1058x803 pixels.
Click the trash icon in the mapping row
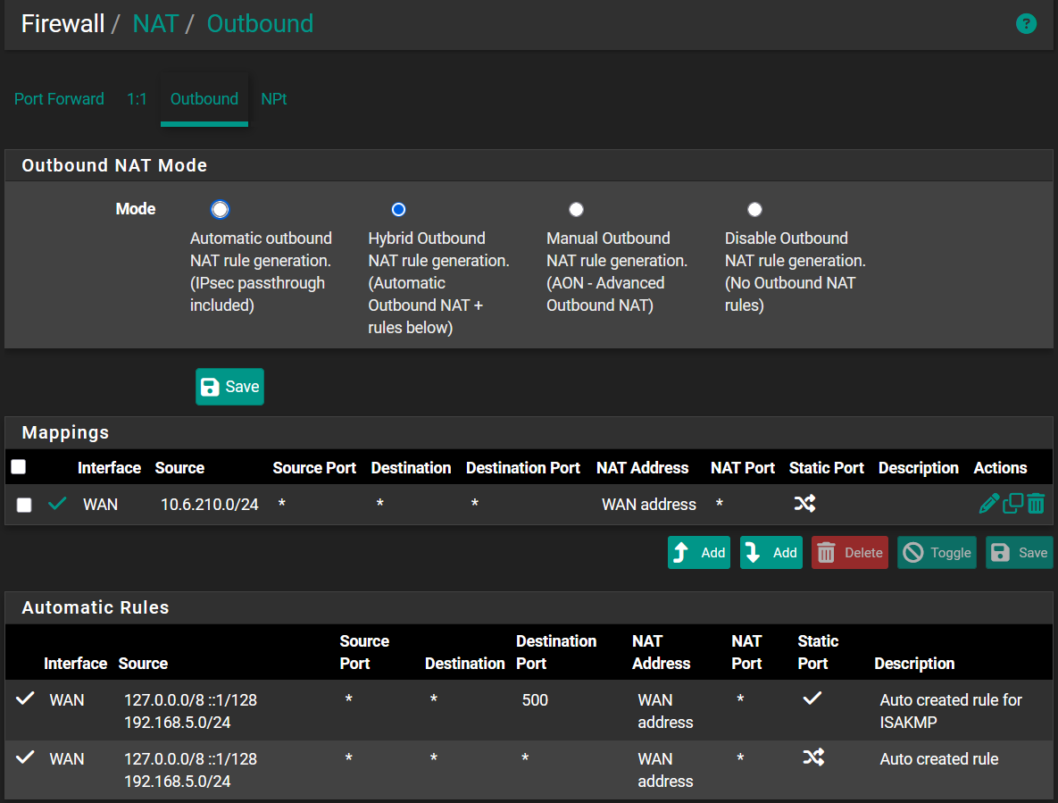pos(1036,505)
